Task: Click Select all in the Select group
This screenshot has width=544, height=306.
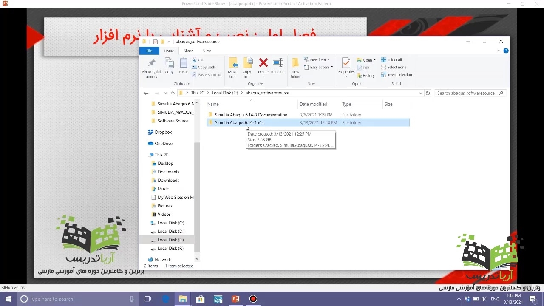Action: coord(391,60)
